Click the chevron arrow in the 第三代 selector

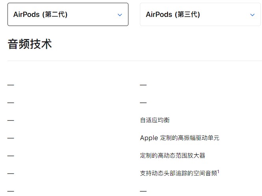tap(252, 15)
